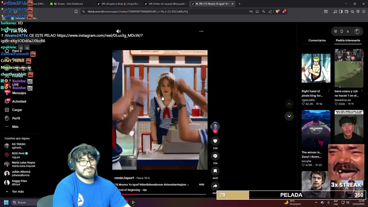Bookmark page via address bar icon

tap(76, 11)
